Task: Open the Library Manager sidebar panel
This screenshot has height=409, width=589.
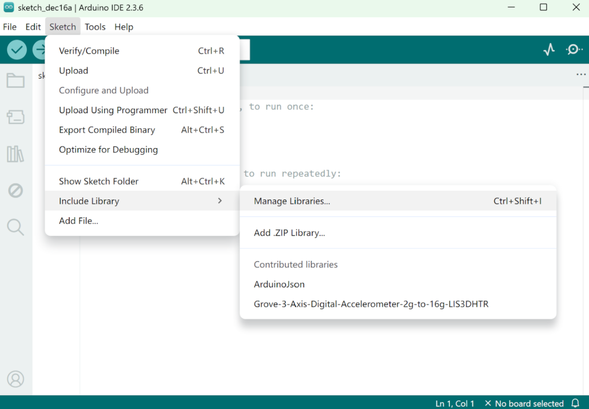Action: coord(15,154)
